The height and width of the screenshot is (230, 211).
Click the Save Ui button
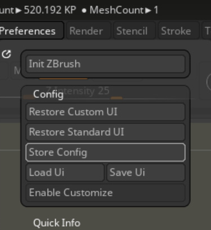click(146, 172)
